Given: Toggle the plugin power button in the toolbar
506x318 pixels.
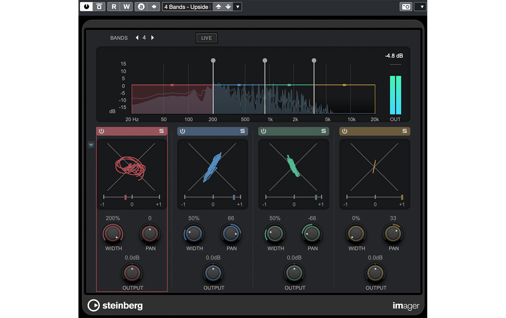Looking at the screenshot, I should tap(86, 7).
